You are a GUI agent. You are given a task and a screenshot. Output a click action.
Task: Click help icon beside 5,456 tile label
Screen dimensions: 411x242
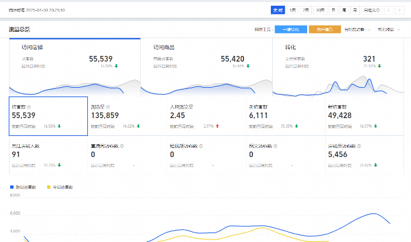coord(359,146)
